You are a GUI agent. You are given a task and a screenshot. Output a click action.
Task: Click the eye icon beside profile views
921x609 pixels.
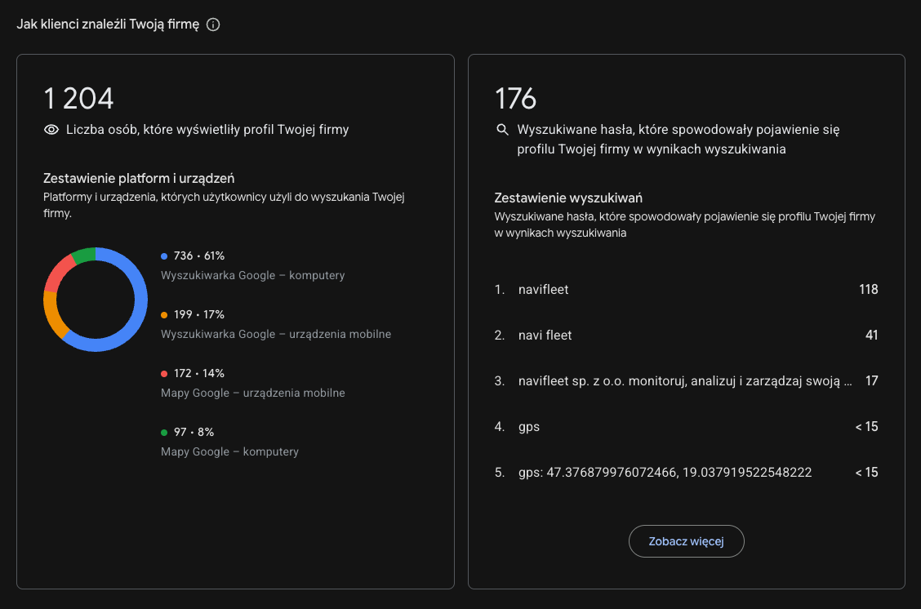(x=51, y=130)
